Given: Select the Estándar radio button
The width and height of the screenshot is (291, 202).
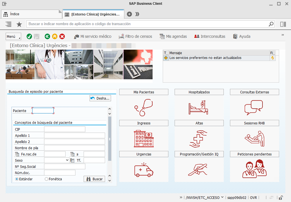Looking at the screenshot, I should point(17,179).
